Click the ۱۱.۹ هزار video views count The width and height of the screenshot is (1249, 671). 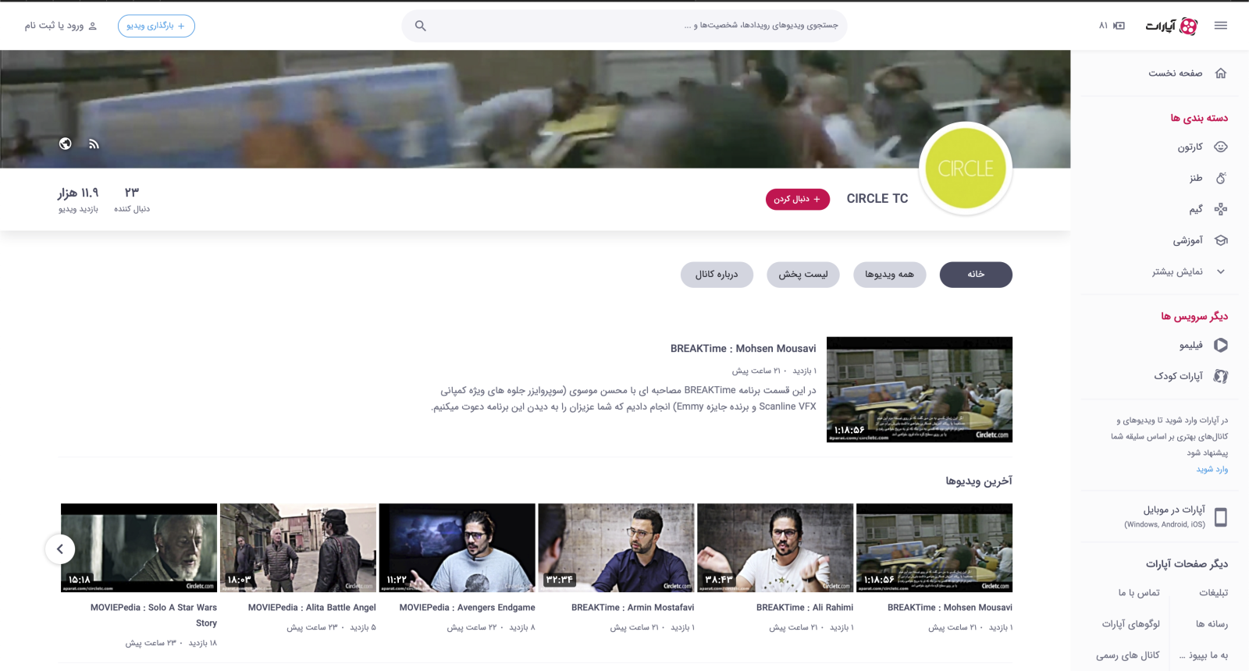(x=78, y=200)
